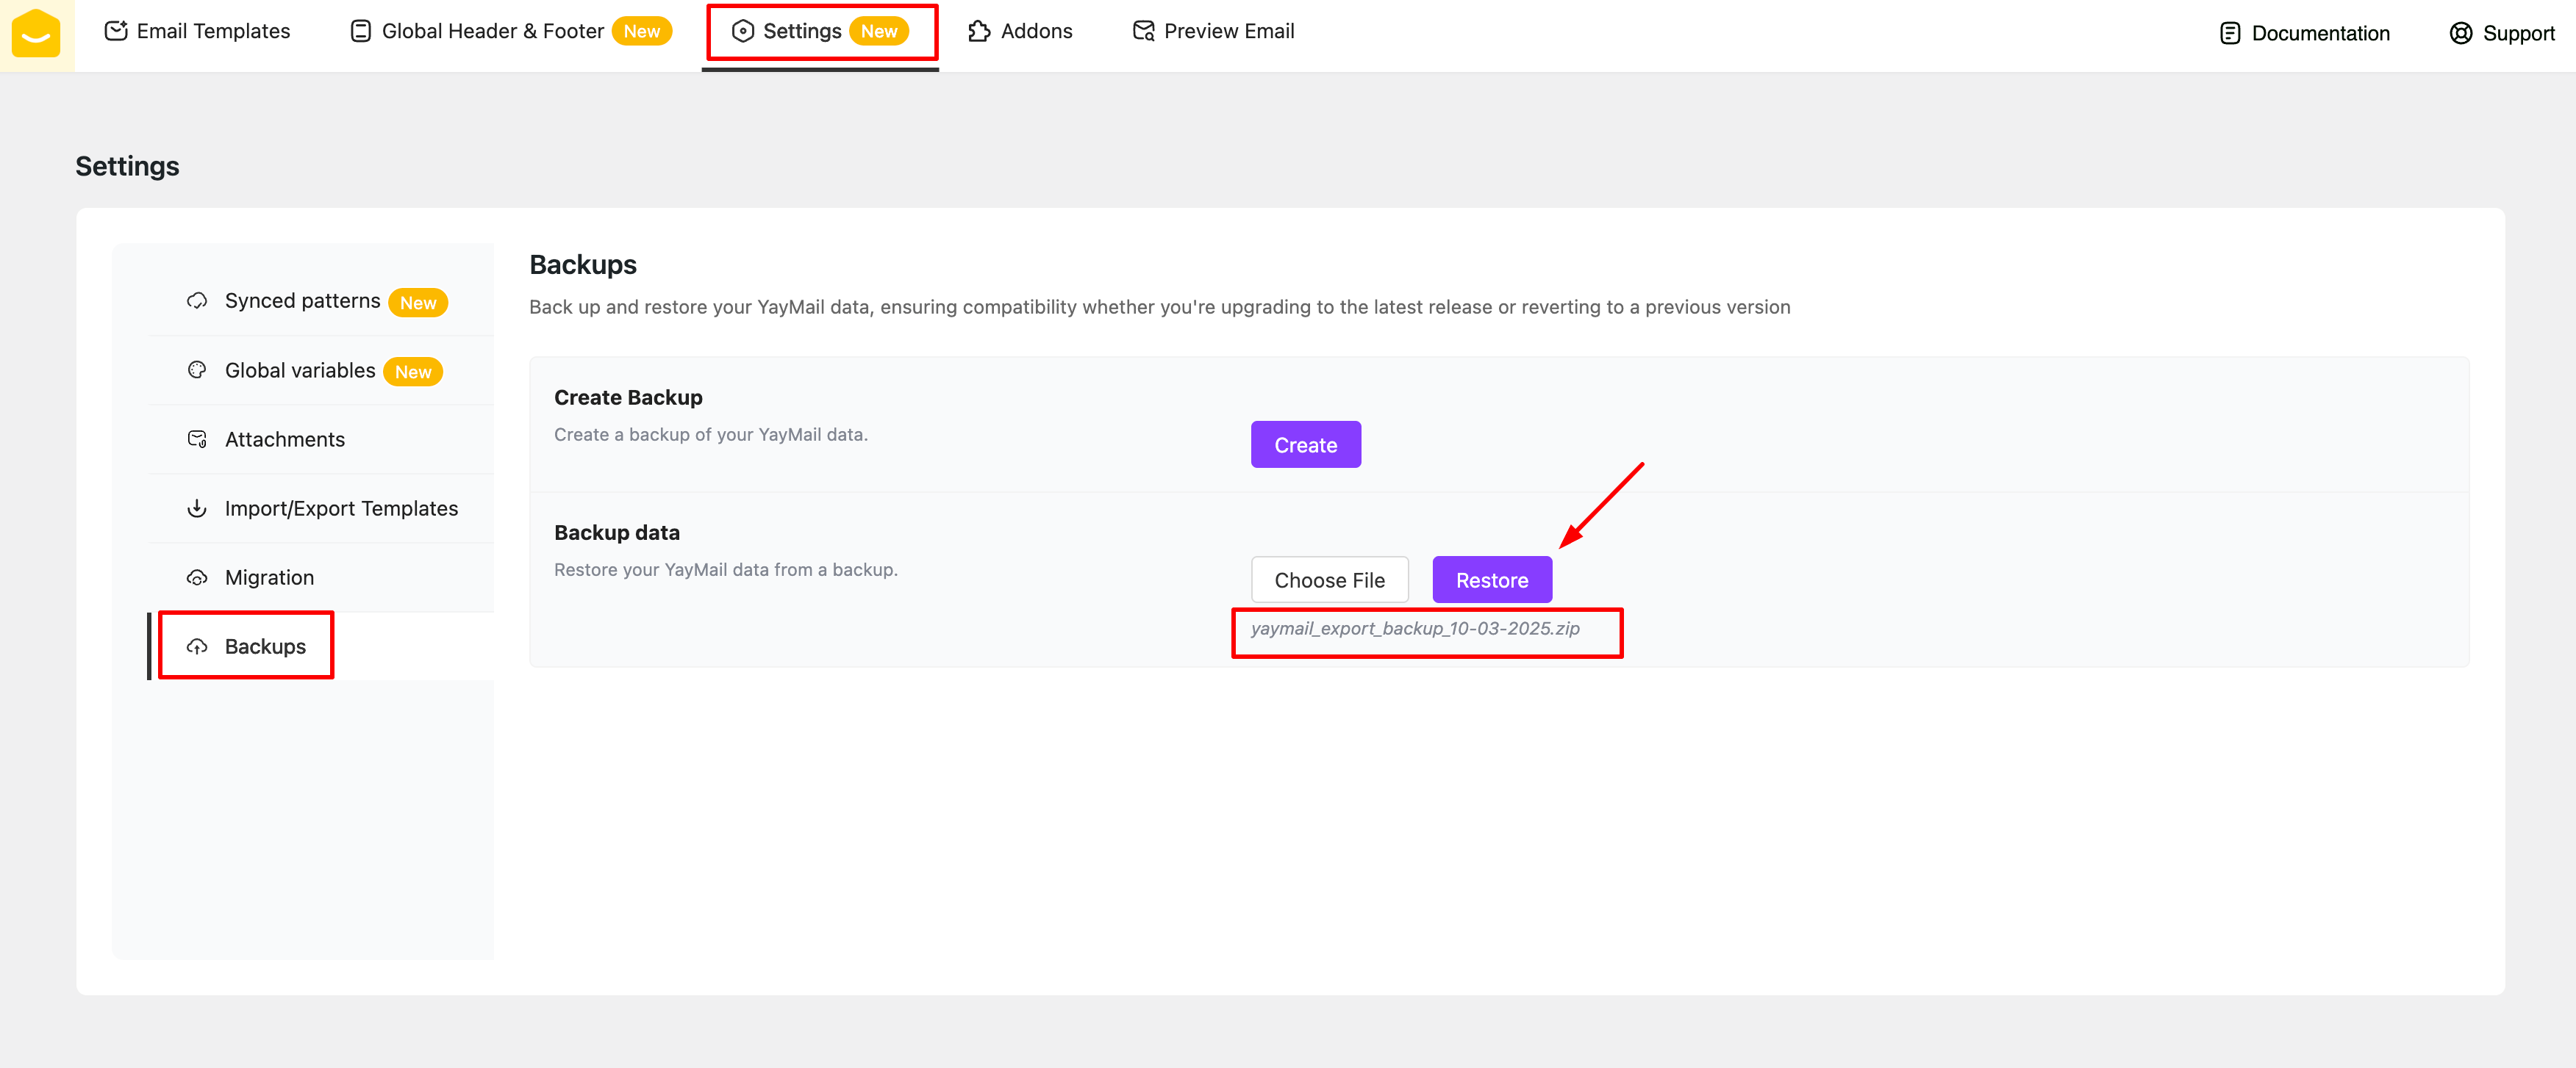Click Choose File to pick backup
Image resolution: width=2576 pixels, height=1068 pixels.
click(1329, 580)
